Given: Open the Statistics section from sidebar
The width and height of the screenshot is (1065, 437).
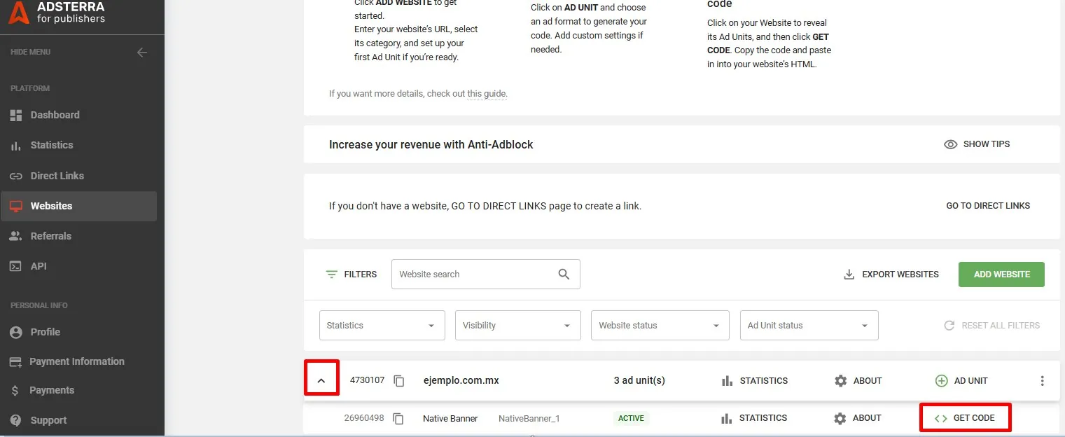Looking at the screenshot, I should tap(51, 145).
